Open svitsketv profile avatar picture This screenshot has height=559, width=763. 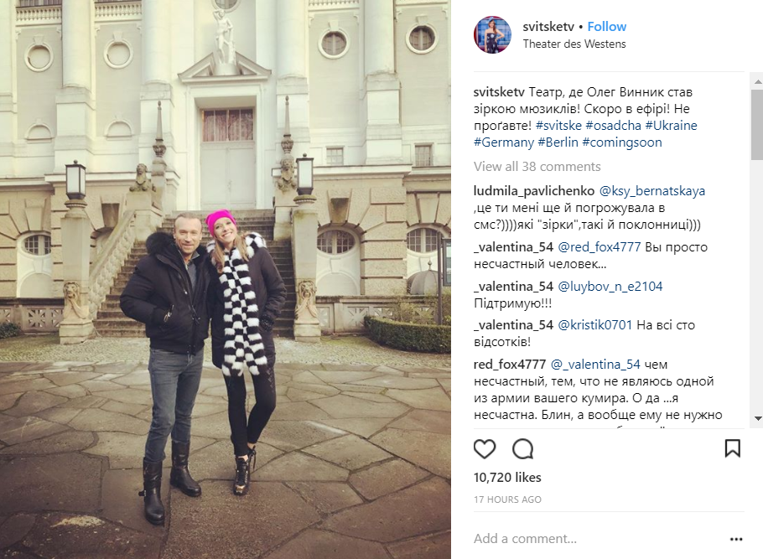pyautogui.click(x=492, y=34)
